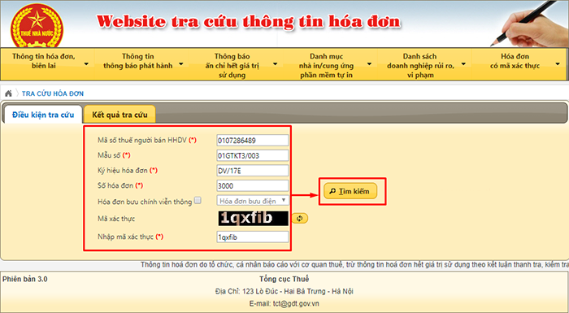Focus the Nhập mã xác thực field

[253, 237]
